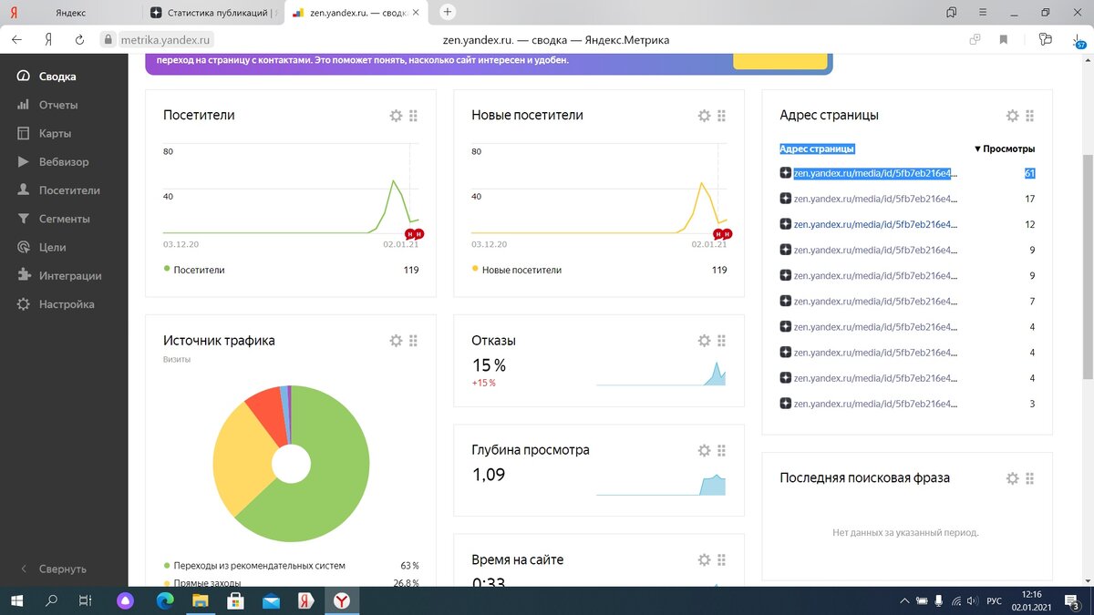Screen dimensions: 1094x615
Task: Click legend entry Переходы из рекомендательных систем
Action: click(254, 566)
